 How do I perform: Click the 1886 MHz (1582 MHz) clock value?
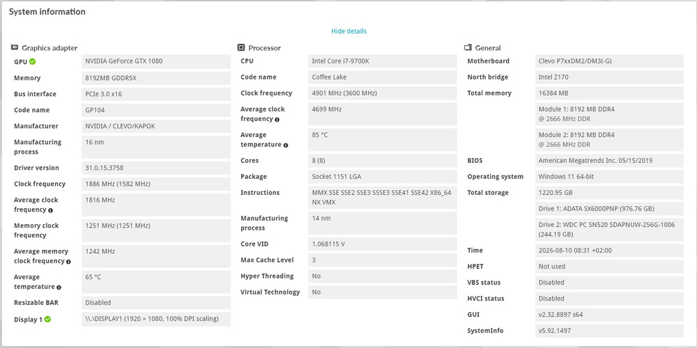click(x=156, y=184)
